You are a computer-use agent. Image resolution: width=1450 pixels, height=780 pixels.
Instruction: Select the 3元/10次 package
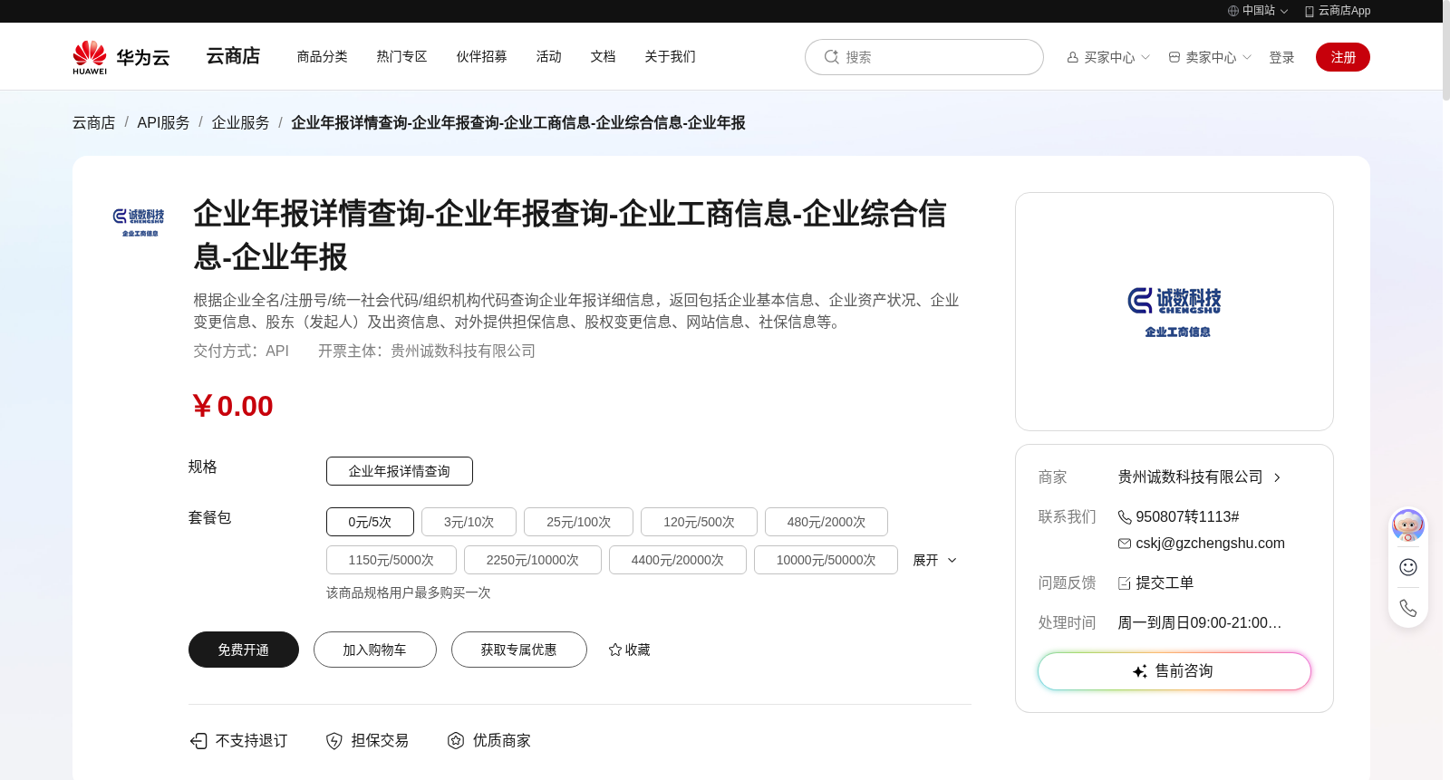(469, 522)
